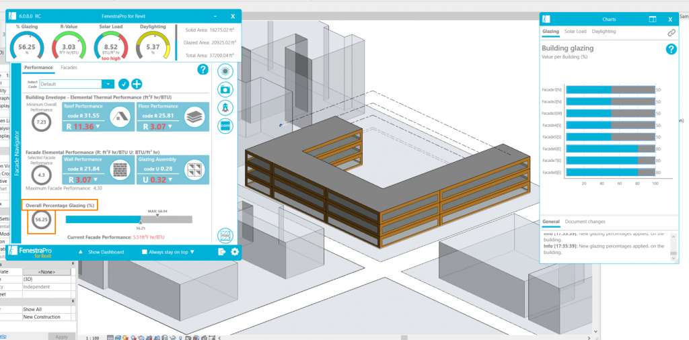Open help in the FenestraPro Performance panel
689x340 pixels.
click(203, 69)
